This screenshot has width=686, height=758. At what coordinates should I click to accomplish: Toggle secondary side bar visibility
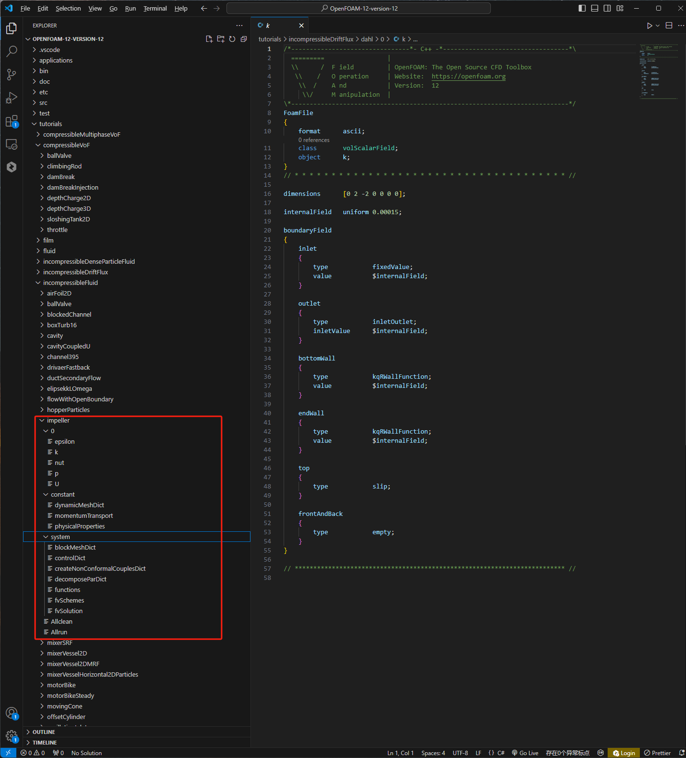[x=607, y=8]
